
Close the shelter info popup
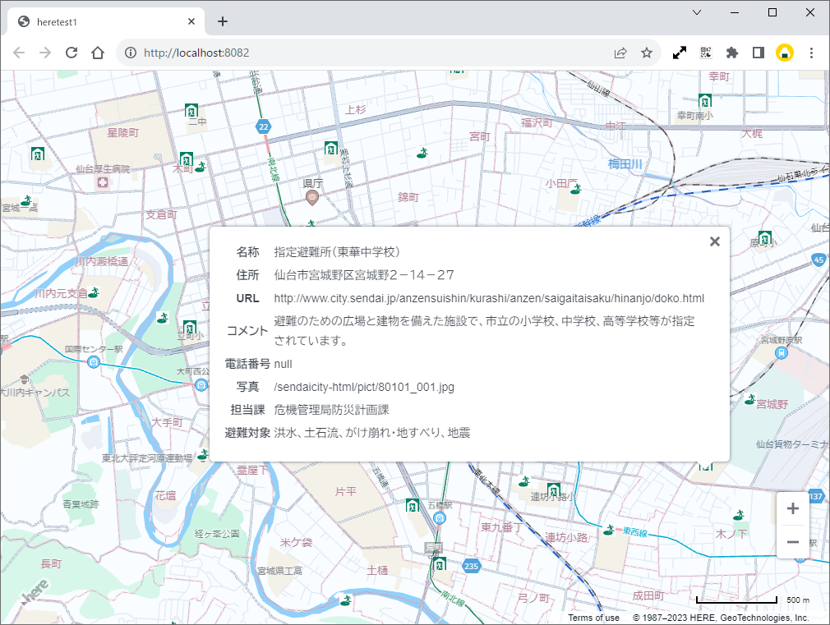(714, 241)
